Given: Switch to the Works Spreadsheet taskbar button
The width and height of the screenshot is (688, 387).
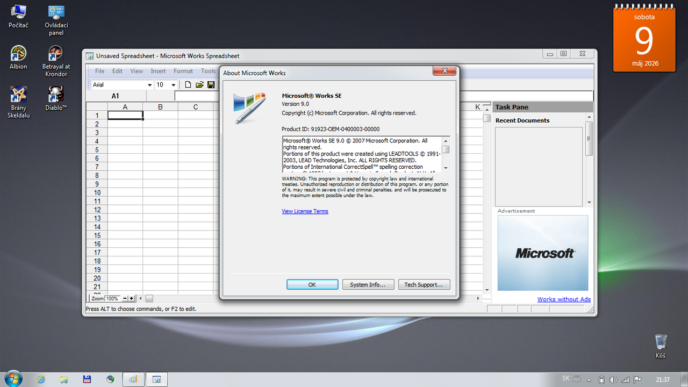Looking at the screenshot, I should tap(157, 379).
